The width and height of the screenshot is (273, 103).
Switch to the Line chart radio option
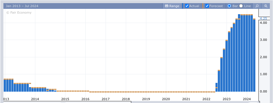(x=241, y=6)
